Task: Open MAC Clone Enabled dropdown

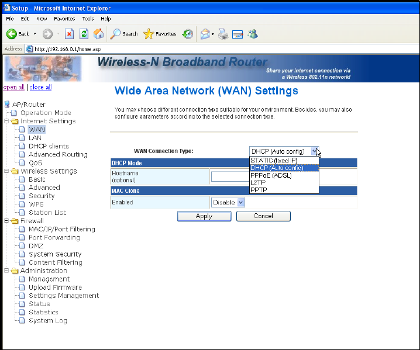Action: point(228,202)
